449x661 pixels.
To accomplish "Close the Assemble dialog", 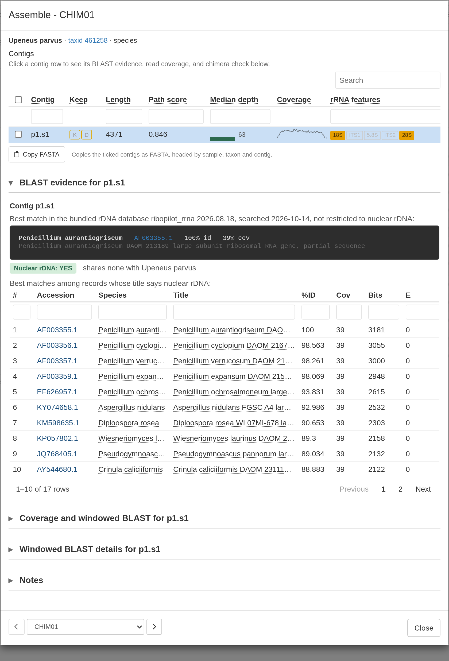I will coord(424,628).
